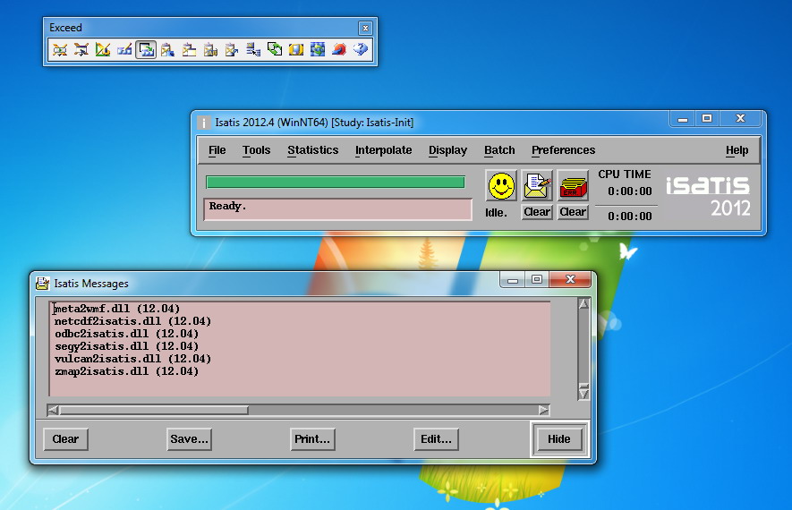Minimize the Isatis 2012.4 main window
Image resolution: width=792 pixels, height=510 pixels.
tap(683, 119)
